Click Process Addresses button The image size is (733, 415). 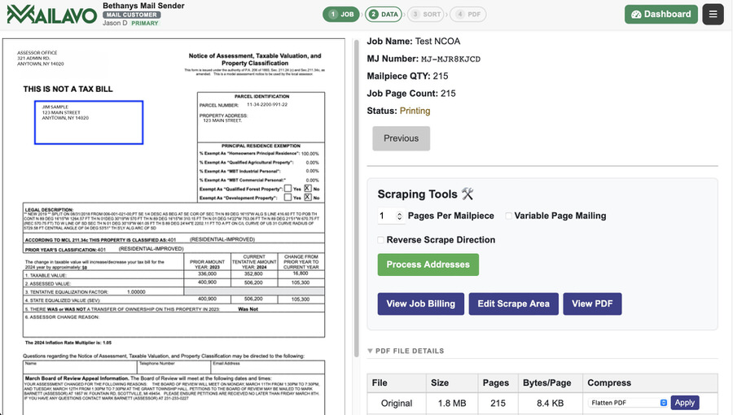[428, 264]
